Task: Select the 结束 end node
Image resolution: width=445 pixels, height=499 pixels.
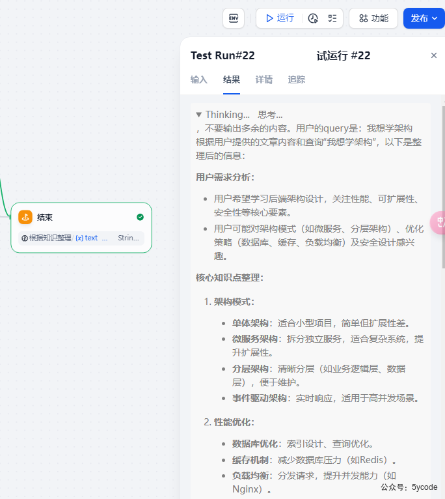Action: pyautogui.click(x=81, y=227)
